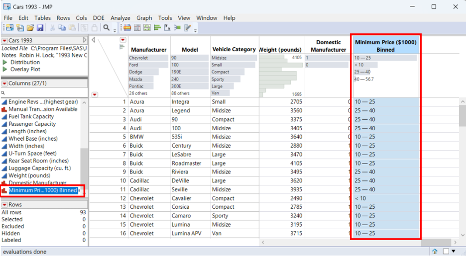Image resolution: width=466 pixels, height=256 pixels.
Task: Click the header graphs toggle icon
Action: click(x=122, y=47)
